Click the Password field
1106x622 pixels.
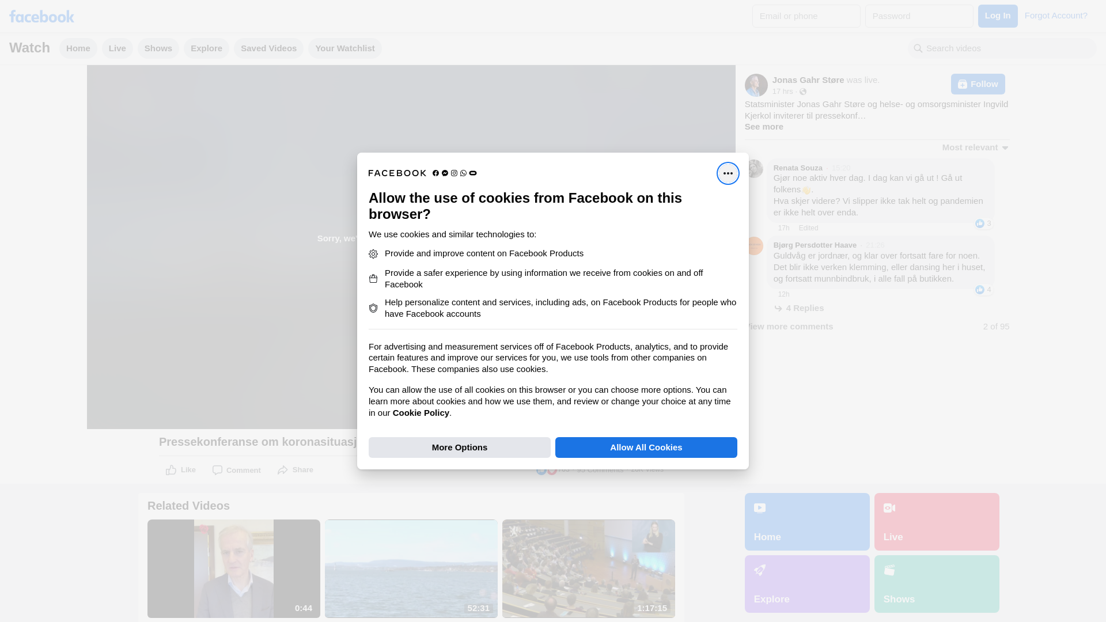click(x=919, y=16)
